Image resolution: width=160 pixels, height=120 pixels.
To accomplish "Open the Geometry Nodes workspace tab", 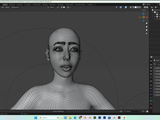I will pos(80,5).
